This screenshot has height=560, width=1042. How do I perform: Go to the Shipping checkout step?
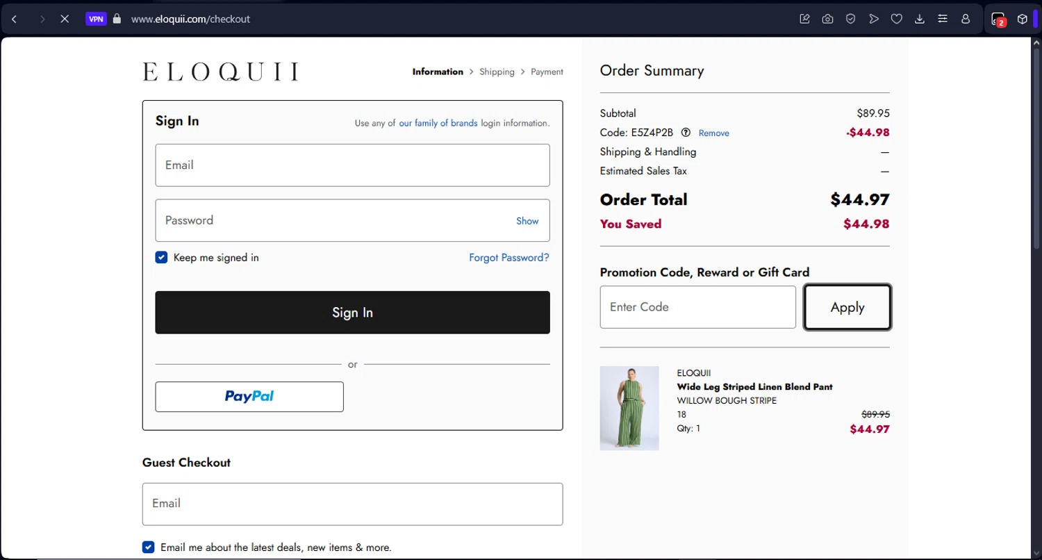[x=497, y=72]
